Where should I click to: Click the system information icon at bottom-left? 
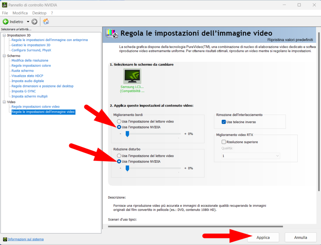click(x=5, y=239)
